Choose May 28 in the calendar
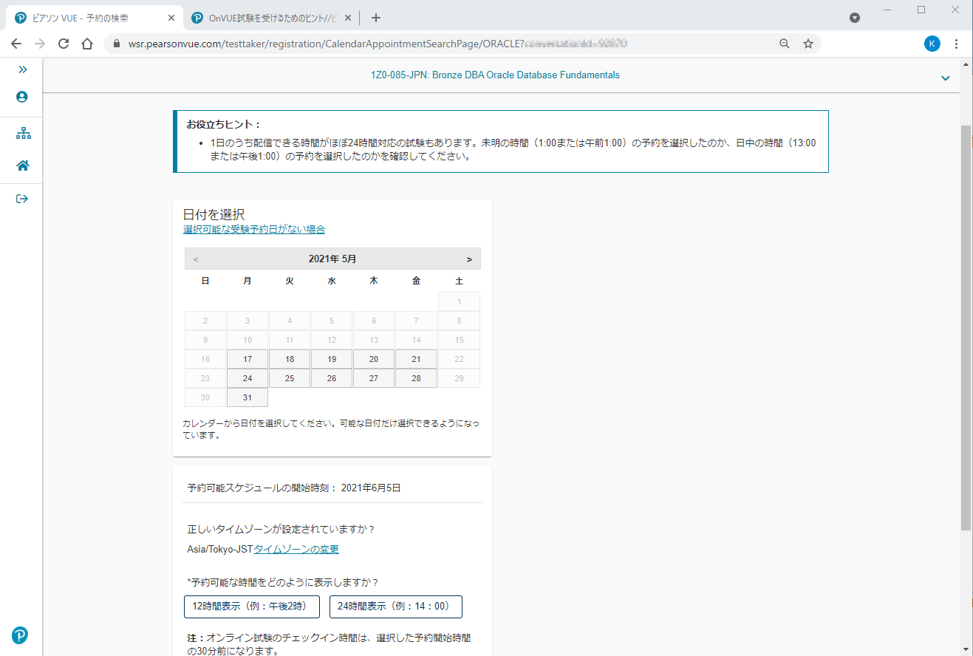The width and height of the screenshot is (973, 656). pos(416,378)
